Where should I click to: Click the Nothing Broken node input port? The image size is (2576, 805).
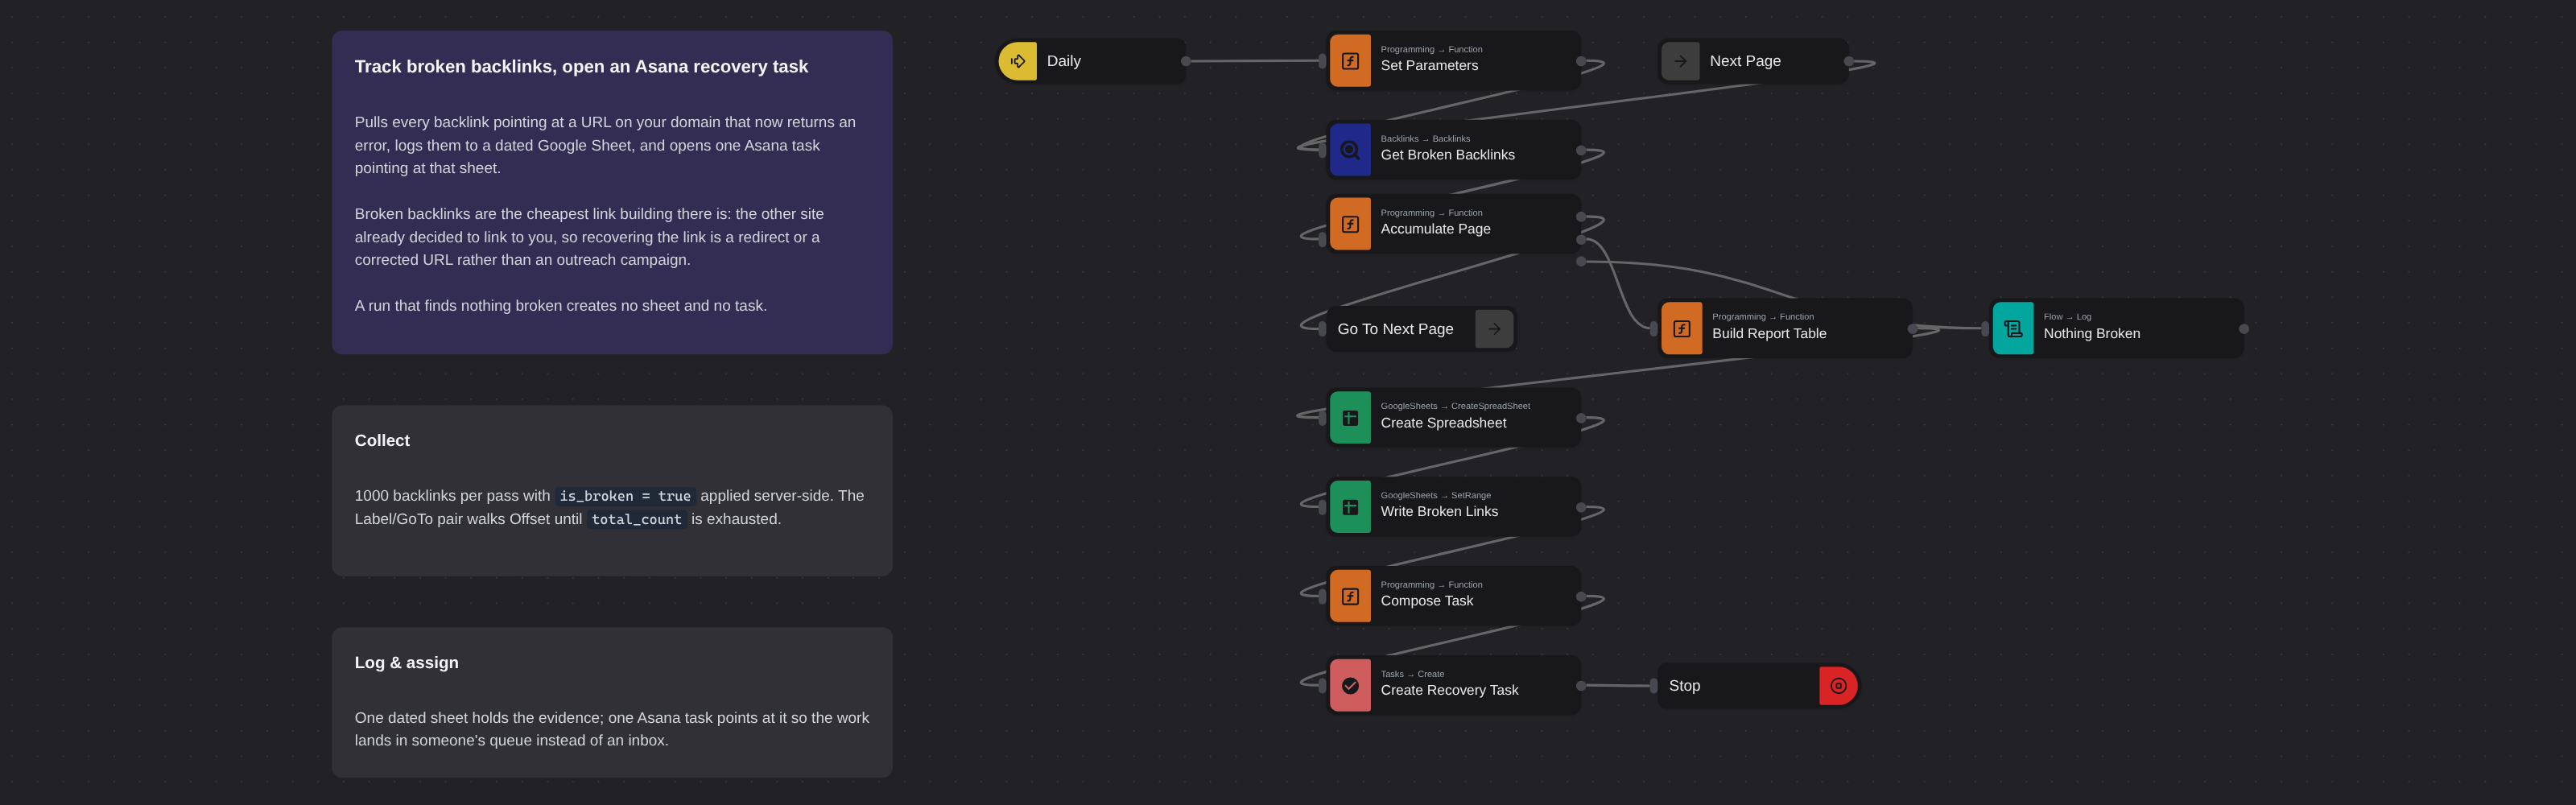[1985, 329]
